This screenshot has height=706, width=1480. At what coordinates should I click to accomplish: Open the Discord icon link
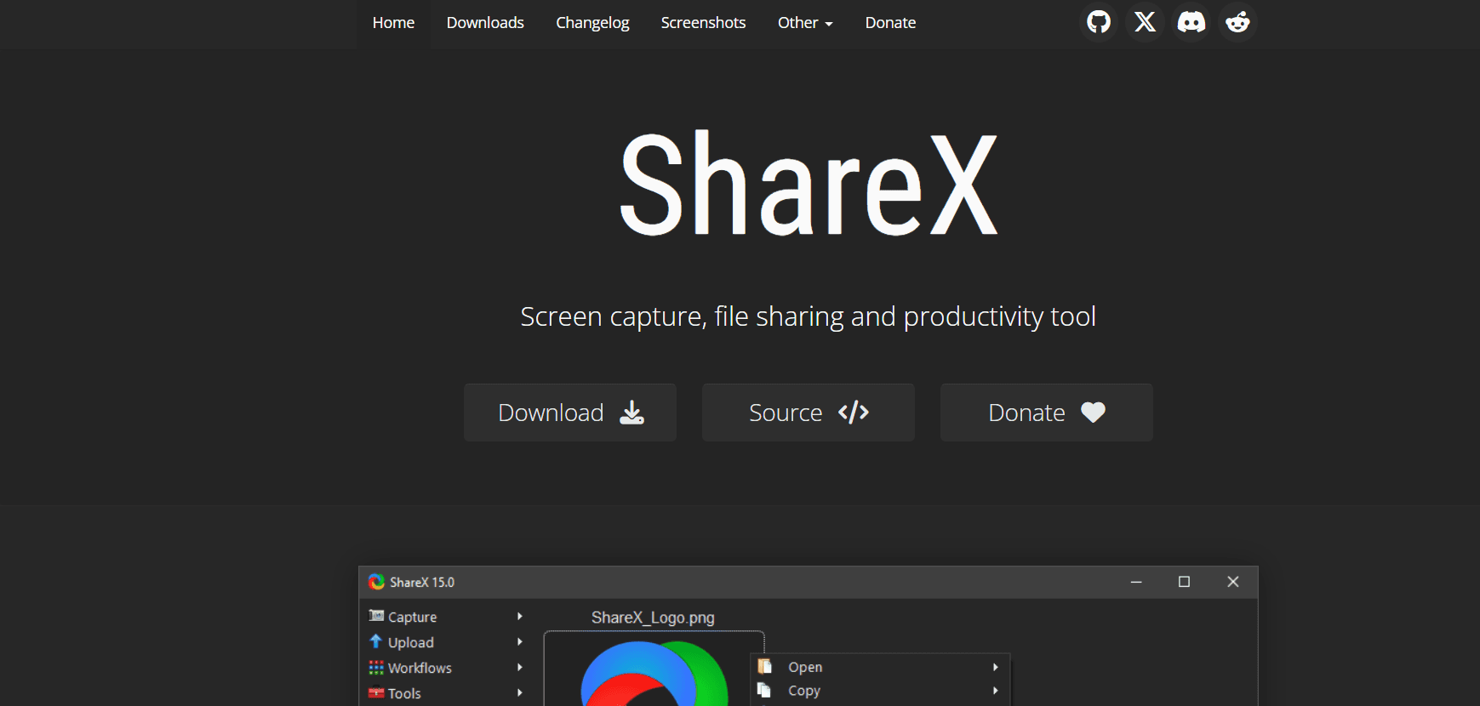pyautogui.click(x=1191, y=22)
